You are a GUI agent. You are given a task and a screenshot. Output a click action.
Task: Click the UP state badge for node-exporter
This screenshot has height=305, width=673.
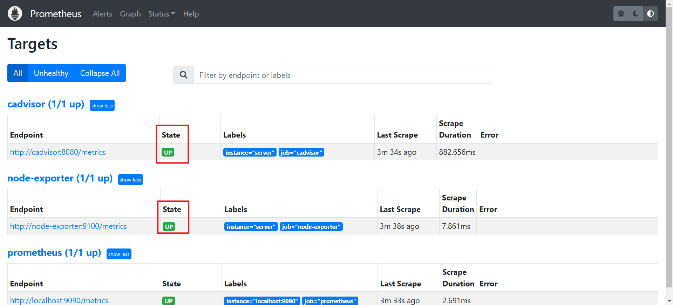(169, 227)
